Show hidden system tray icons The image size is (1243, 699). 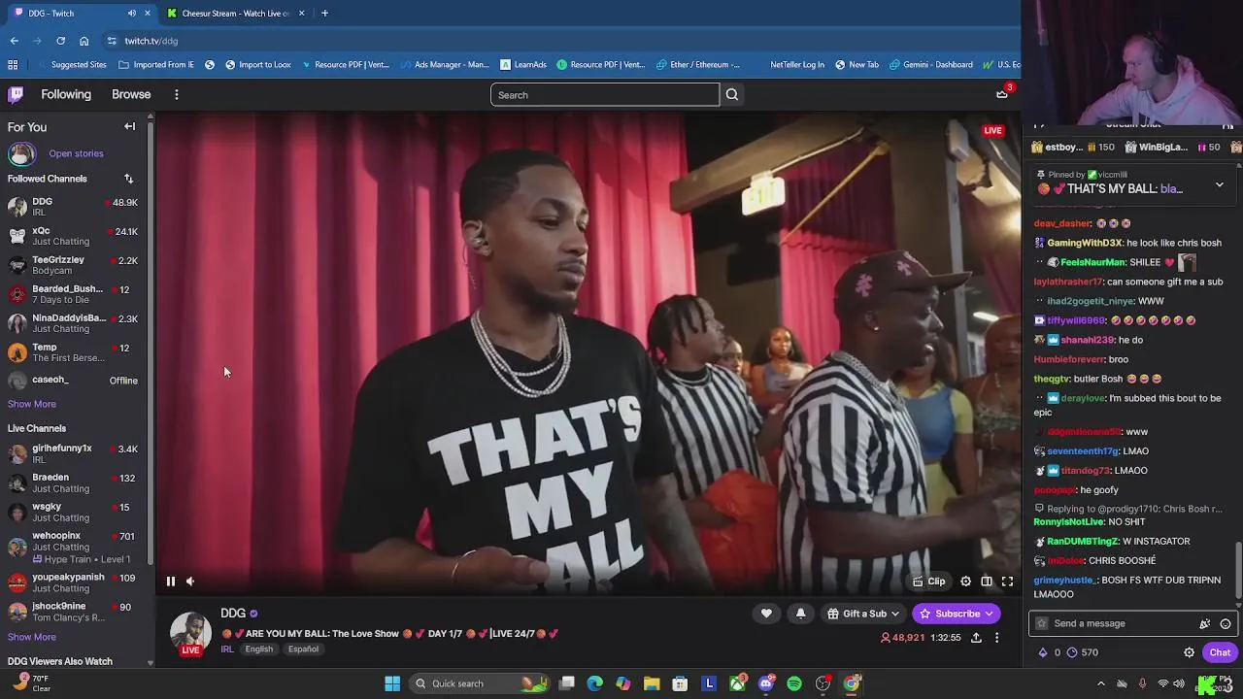1100,683
